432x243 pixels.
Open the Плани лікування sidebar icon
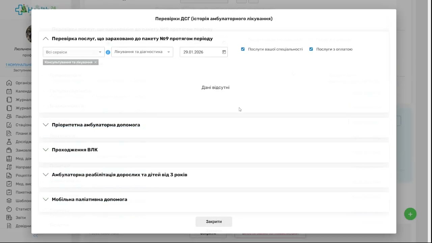pyautogui.click(x=9, y=133)
